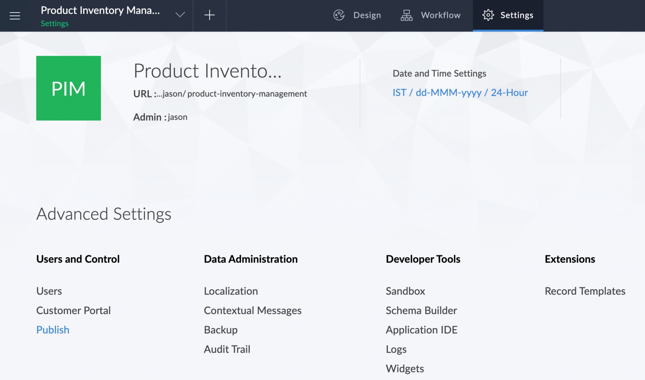Go to Customer Portal settings
The height and width of the screenshot is (380, 645).
pyautogui.click(x=73, y=310)
